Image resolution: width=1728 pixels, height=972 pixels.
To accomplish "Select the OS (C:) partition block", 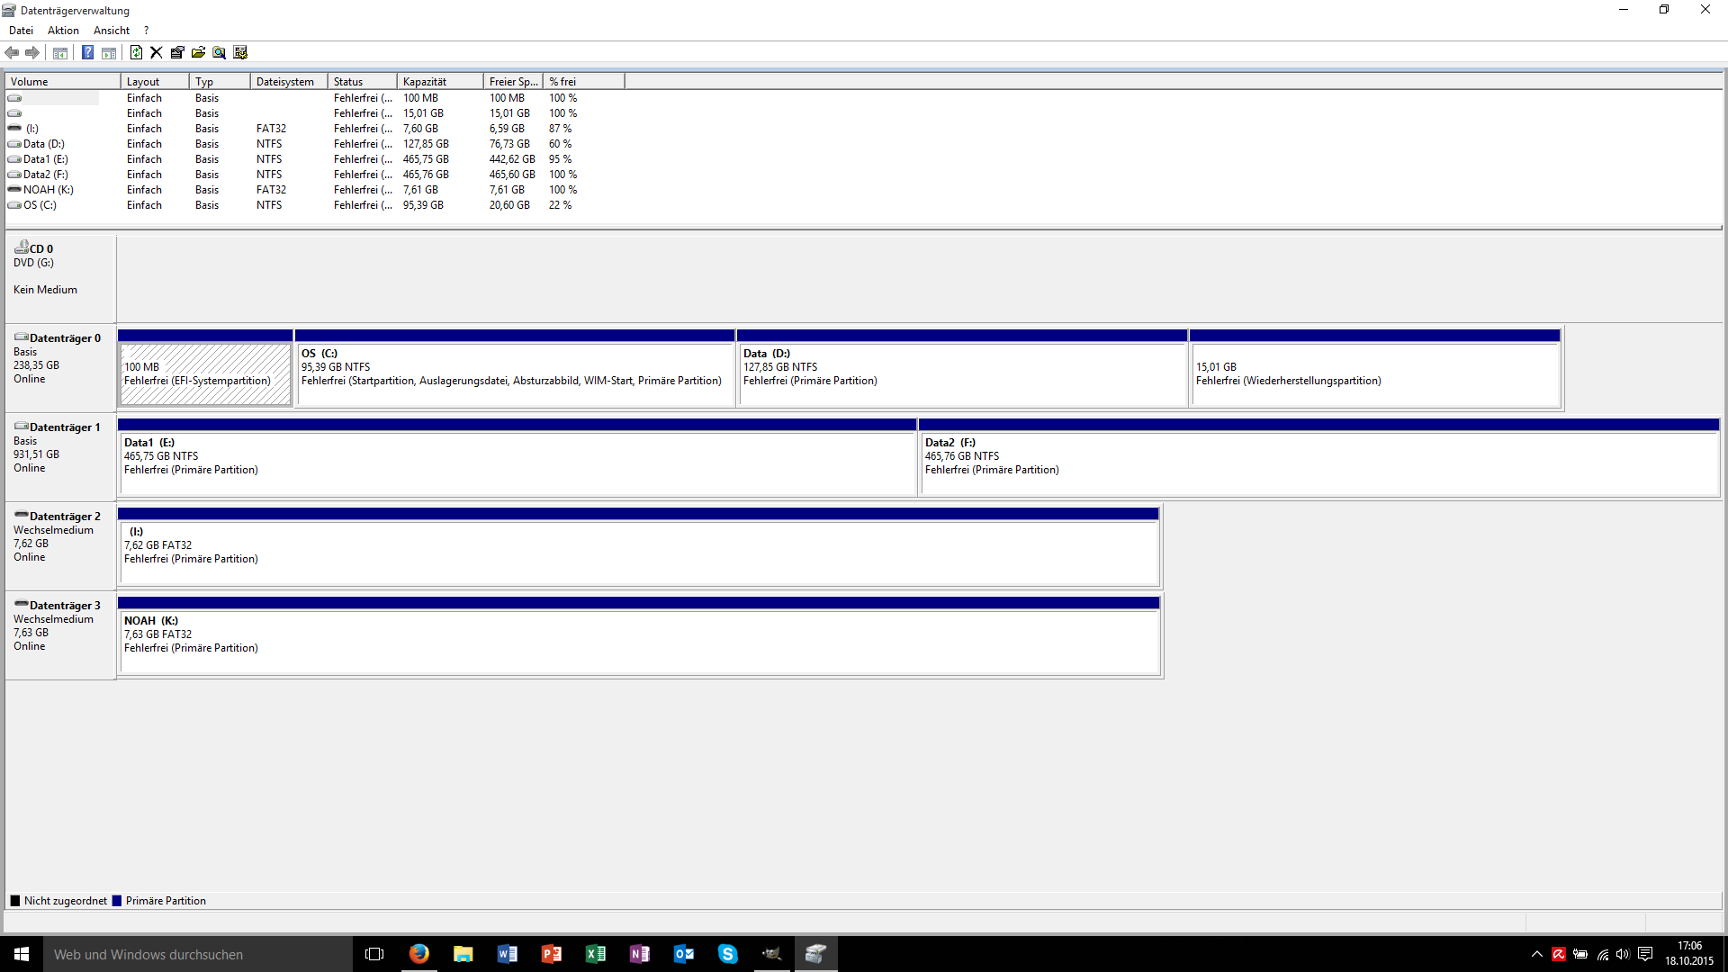I will 514,373.
